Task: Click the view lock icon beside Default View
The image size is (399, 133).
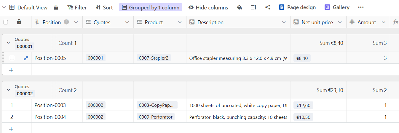Action: pos(56,7)
